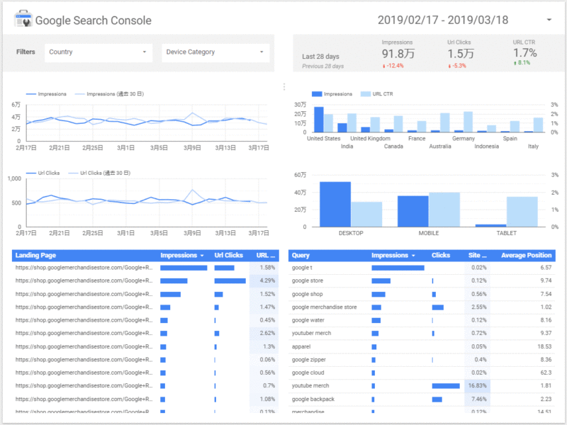Click the Query column header
The height and width of the screenshot is (425, 567).
tap(301, 256)
